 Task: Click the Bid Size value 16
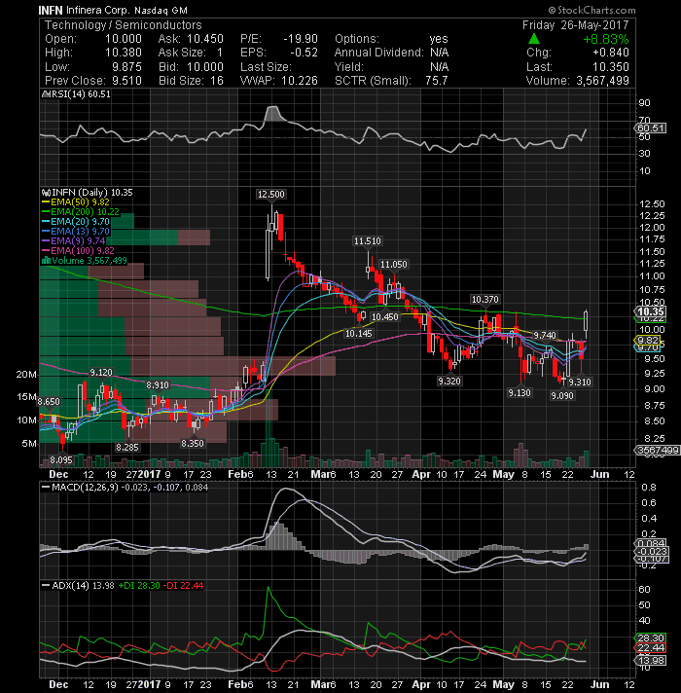pos(217,81)
